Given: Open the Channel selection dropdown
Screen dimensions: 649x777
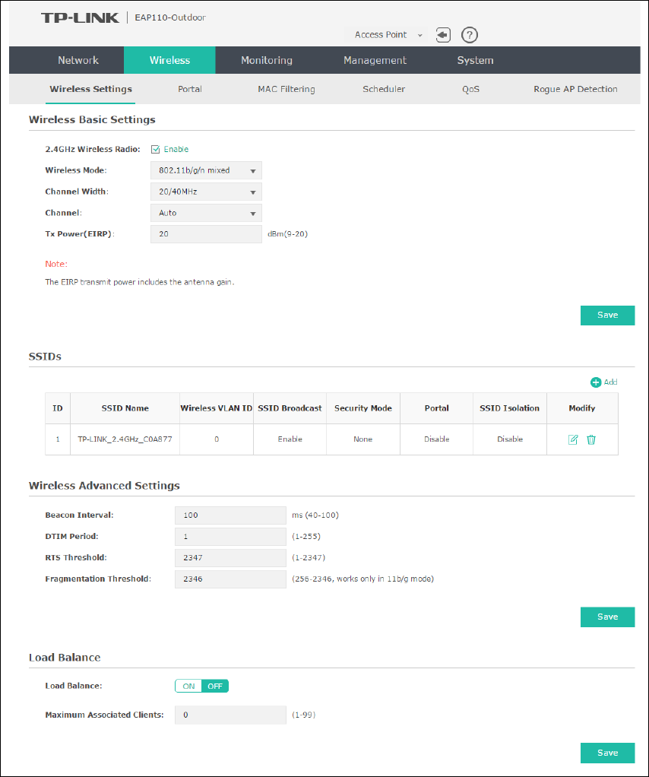Looking at the screenshot, I should 206,213.
